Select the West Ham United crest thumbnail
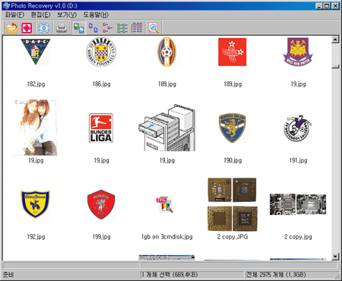 [298, 52]
